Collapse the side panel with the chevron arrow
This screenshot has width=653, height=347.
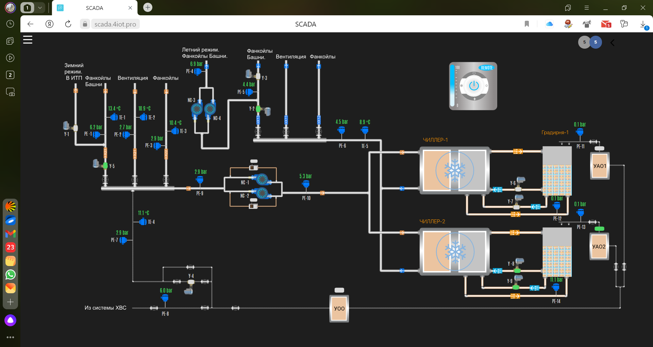tap(613, 43)
